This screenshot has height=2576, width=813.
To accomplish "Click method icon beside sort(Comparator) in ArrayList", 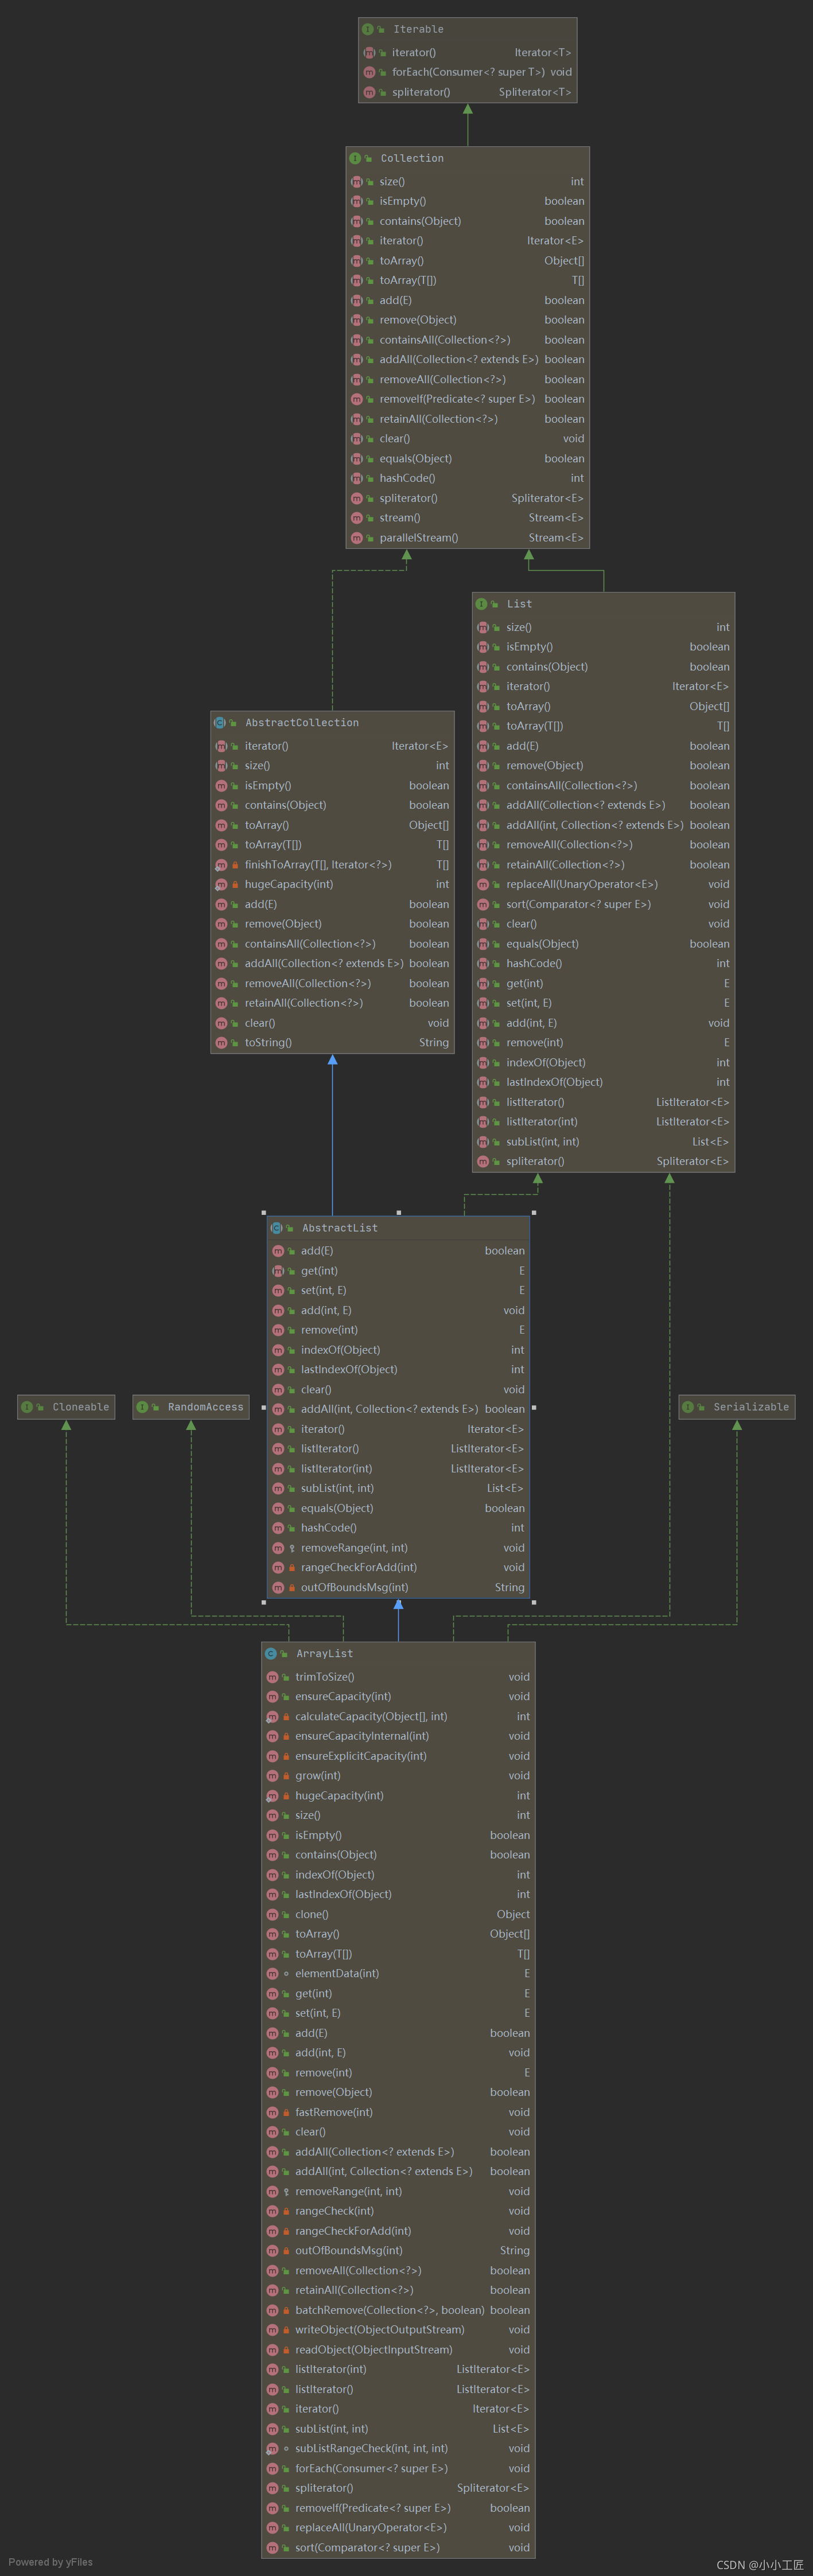I will click(272, 2548).
